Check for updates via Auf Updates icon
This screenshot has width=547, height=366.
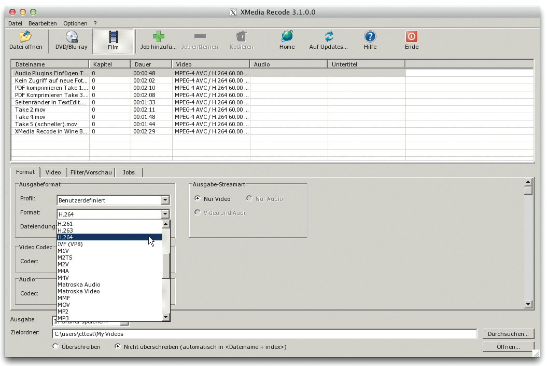328,37
